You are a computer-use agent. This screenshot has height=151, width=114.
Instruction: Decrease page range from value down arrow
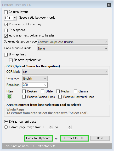51,128
